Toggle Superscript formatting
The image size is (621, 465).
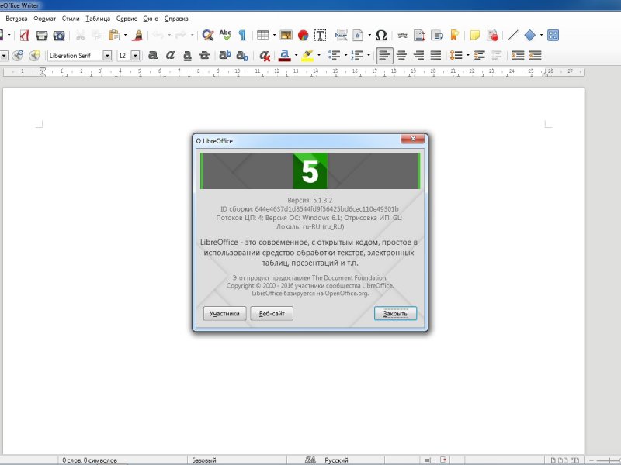[x=225, y=56]
